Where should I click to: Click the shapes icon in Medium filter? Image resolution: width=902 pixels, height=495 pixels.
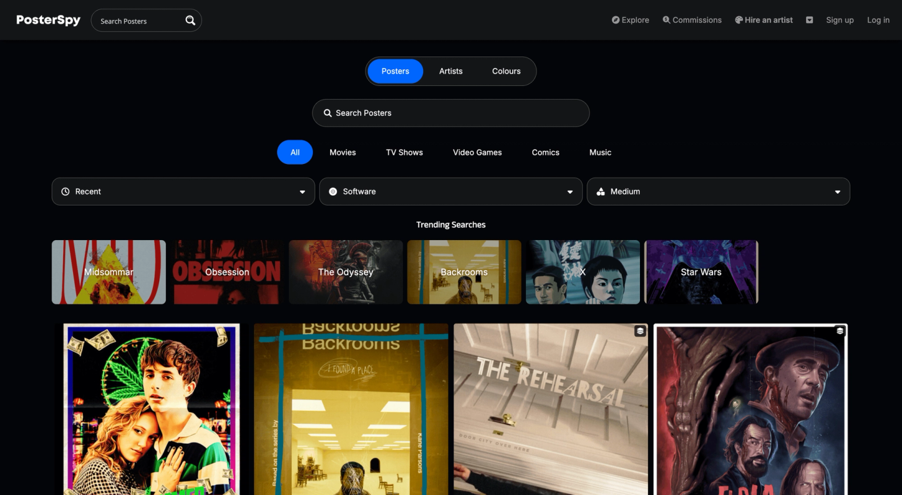pos(600,192)
